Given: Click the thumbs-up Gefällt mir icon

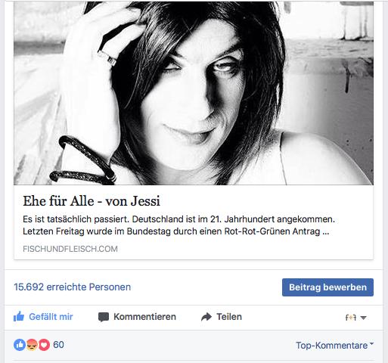Looking at the screenshot, I should tap(19, 317).
